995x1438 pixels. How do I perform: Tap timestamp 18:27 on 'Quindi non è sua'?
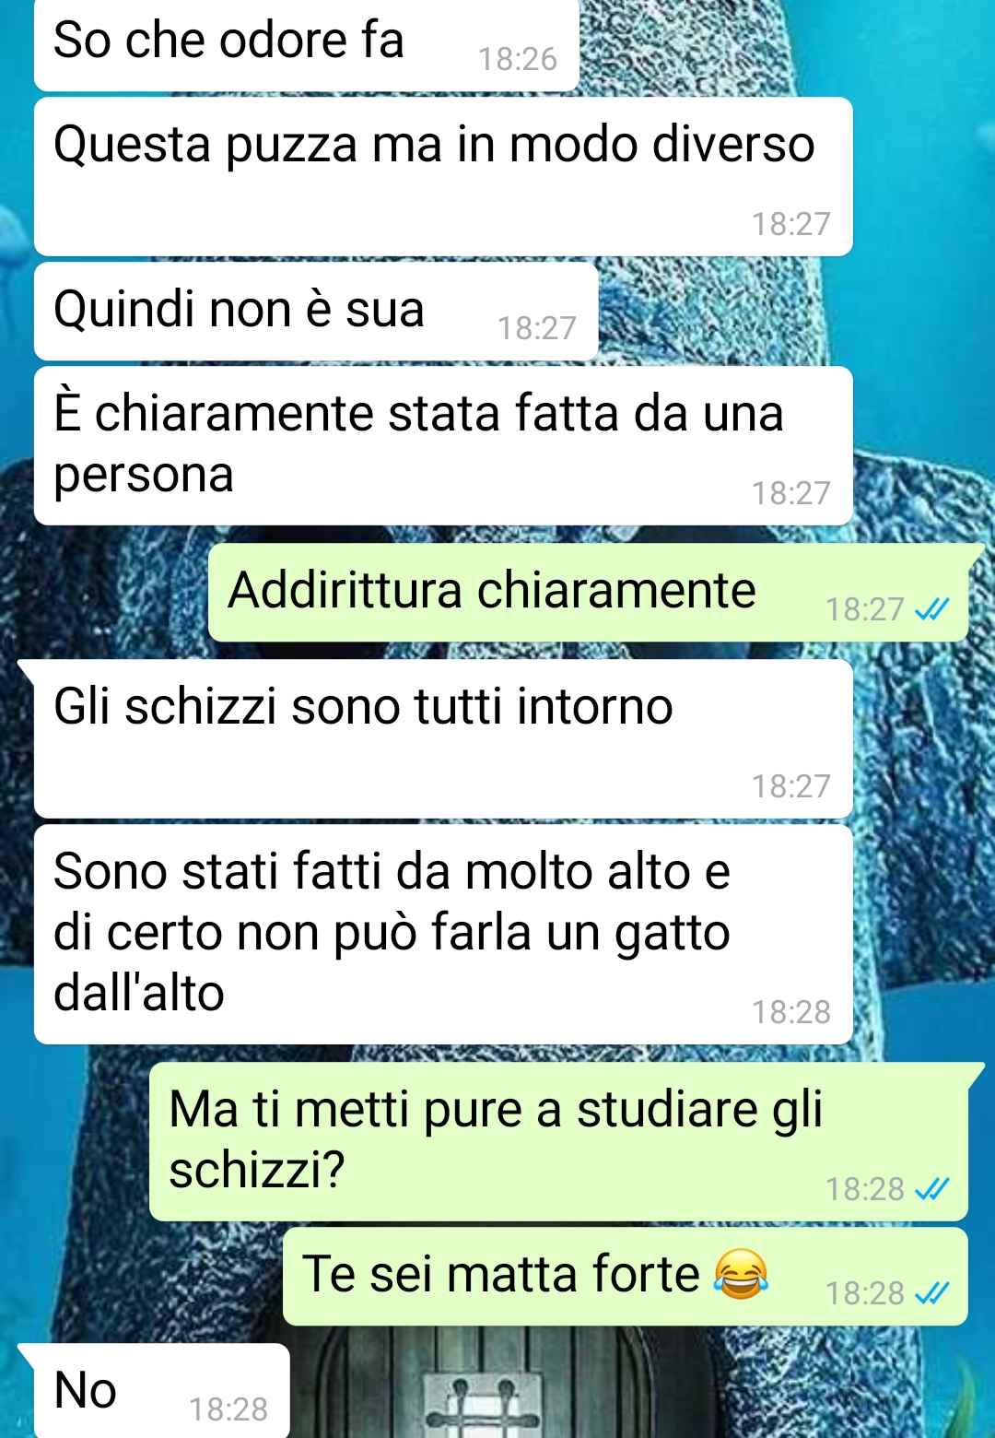(x=537, y=328)
